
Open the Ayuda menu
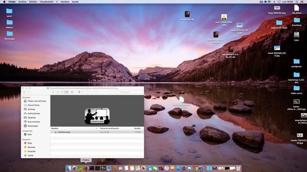[x=75, y=2]
